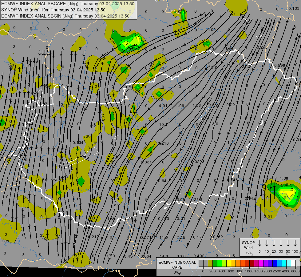
Task: Click the map value '24.2'
Action: tap(230, 105)
